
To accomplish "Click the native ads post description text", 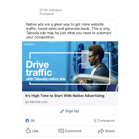I will (x=68, y=31).
